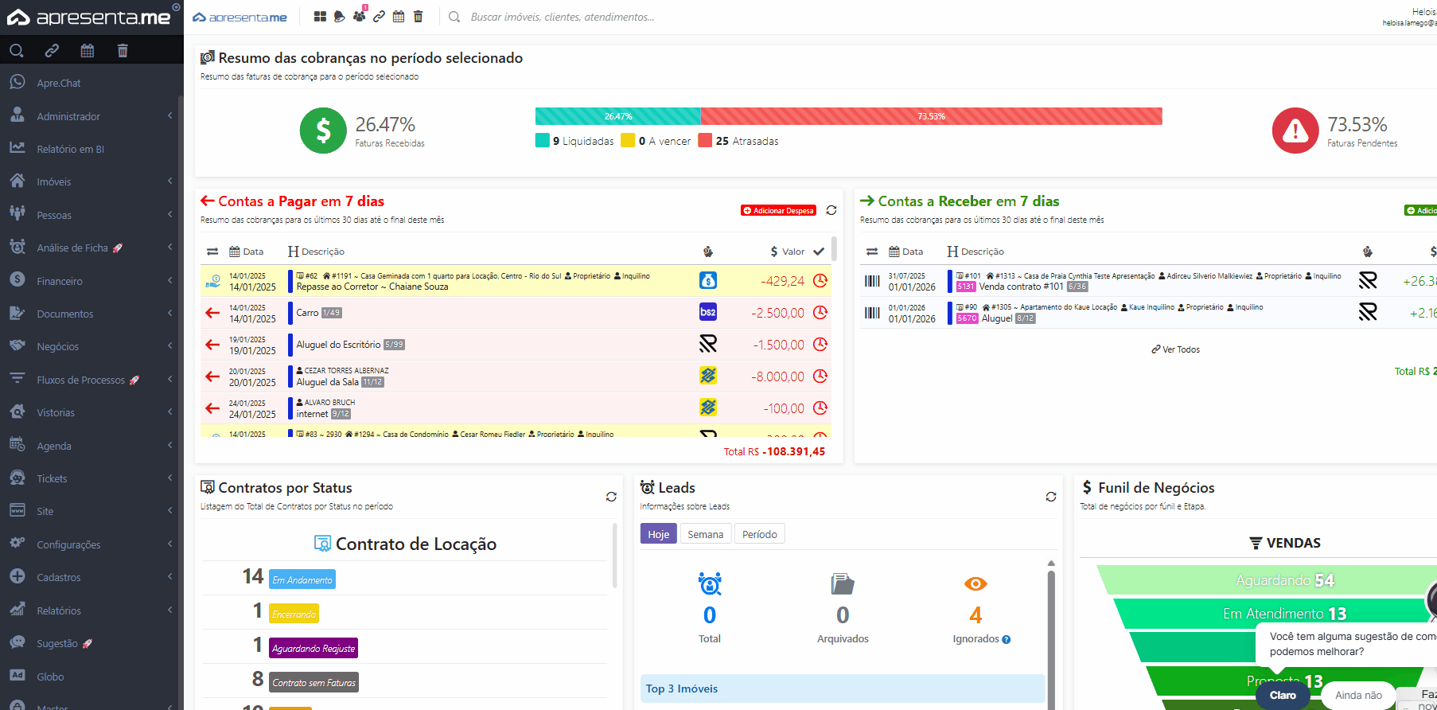This screenshot has height=710, width=1437.
Task: Open the sidebar trash icon
Action: click(x=123, y=51)
